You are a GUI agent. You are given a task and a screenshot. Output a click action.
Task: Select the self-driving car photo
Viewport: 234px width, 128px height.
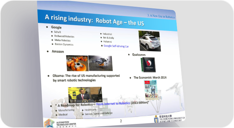(x=149, y=41)
